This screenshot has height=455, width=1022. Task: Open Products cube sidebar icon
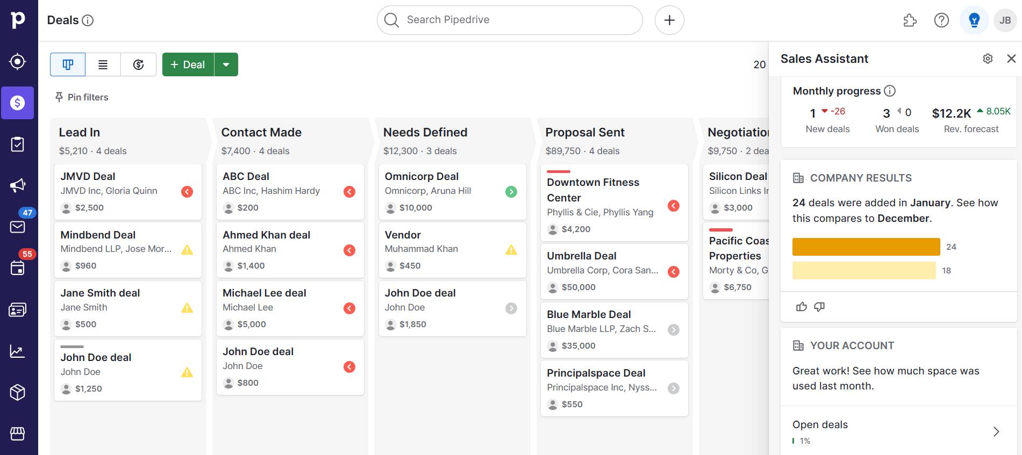[17, 393]
